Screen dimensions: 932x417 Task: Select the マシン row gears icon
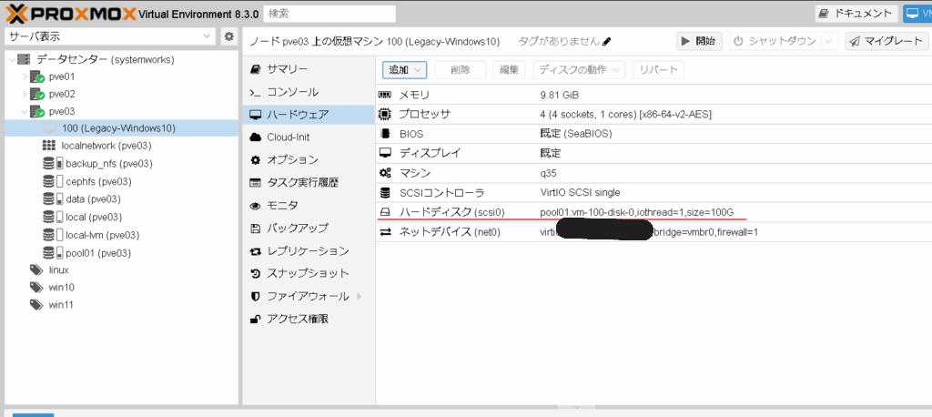click(x=385, y=173)
